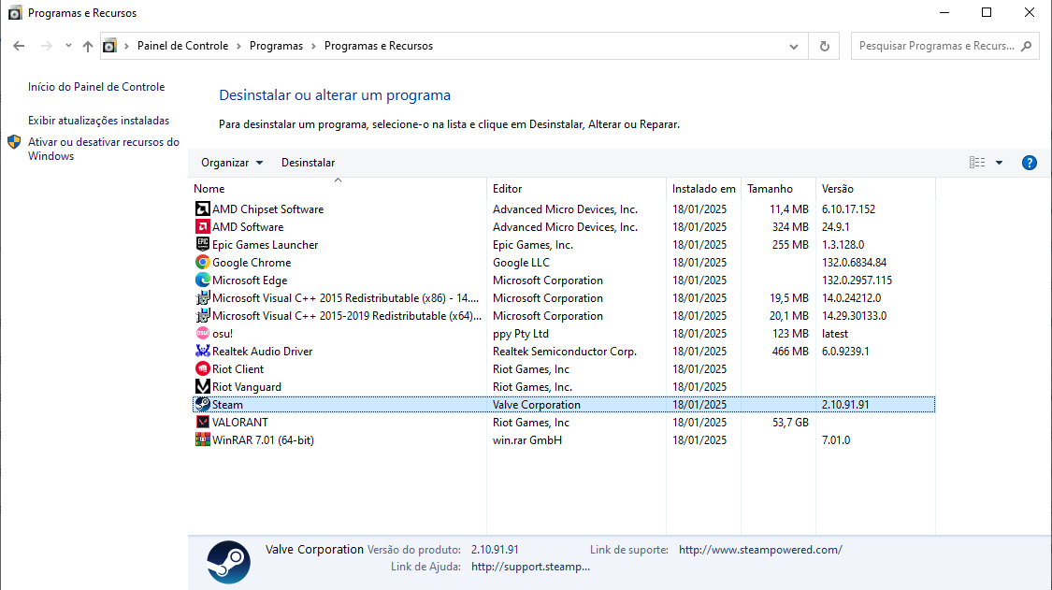Click version 132.0.6834.84 cell

point(854,263)
